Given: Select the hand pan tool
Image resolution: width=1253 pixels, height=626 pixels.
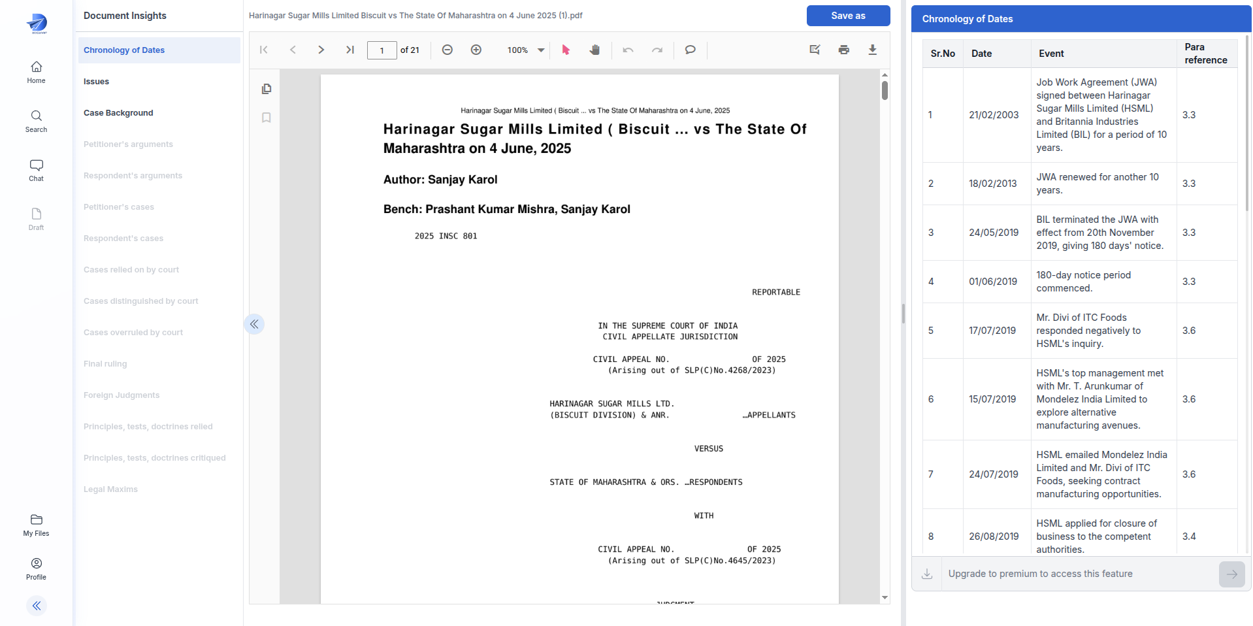Looking at the screenshot, I should 594,50.
